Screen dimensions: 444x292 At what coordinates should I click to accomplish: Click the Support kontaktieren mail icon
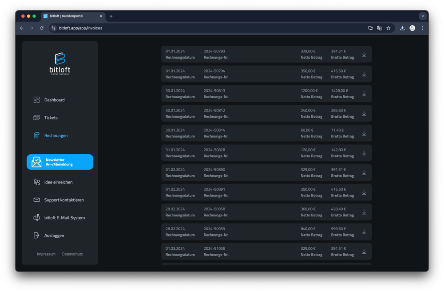click(36, 200)
